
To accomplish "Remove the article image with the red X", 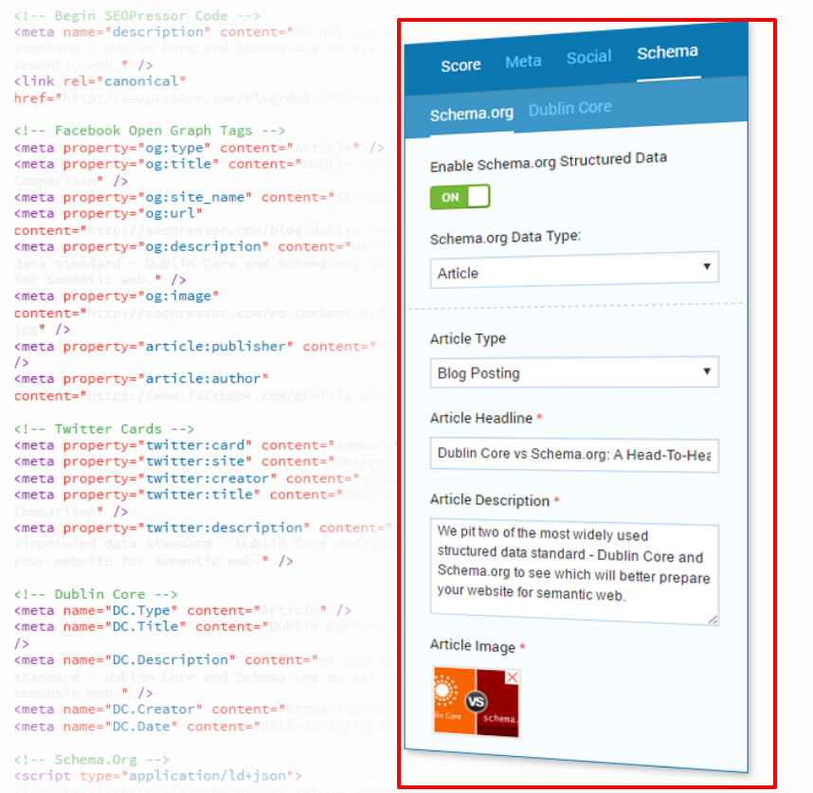I will [512, 676].
